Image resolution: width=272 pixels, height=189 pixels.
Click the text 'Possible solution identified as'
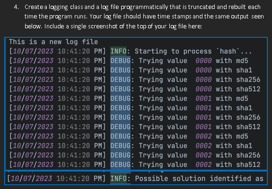tap(199, 179)
